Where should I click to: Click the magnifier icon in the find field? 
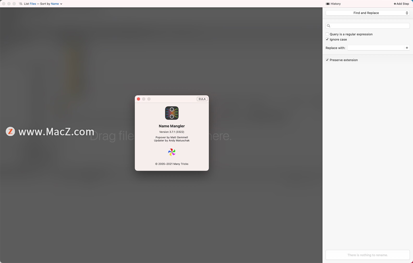[x=329, y=26]
